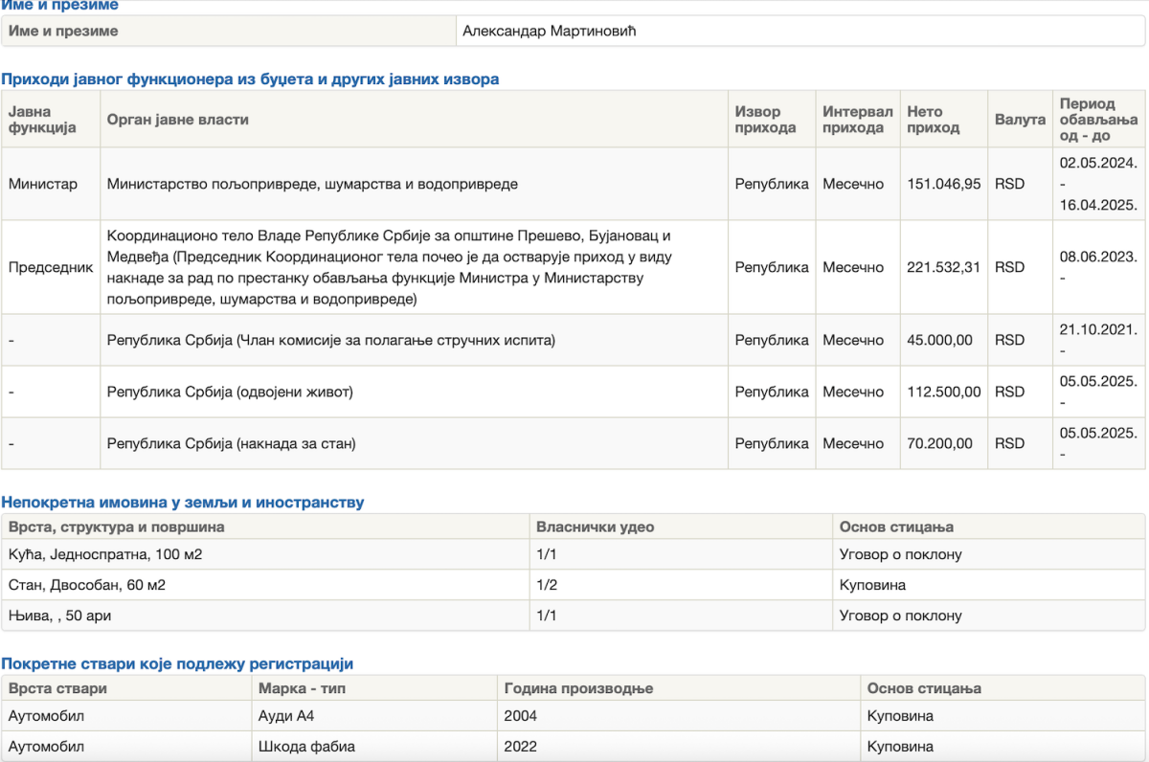Click Куповина in the Ауди А4 row
1149x762 pixels.
[x=900, y=716]
